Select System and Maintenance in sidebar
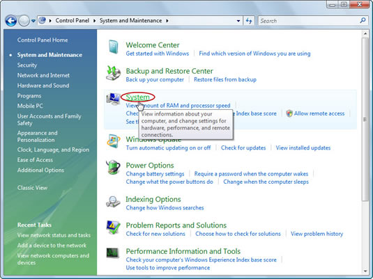The width and height of the screenshot is (373, 279). tap(50, 55)
